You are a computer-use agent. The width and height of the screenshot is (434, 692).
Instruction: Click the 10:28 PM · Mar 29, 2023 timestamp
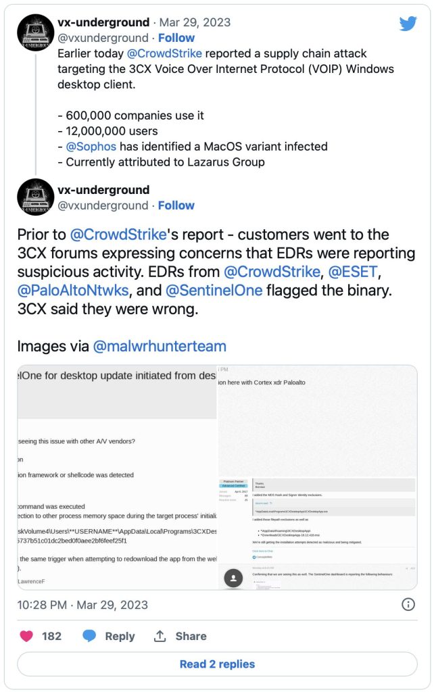pyautogui.click(x=82, y=604)
